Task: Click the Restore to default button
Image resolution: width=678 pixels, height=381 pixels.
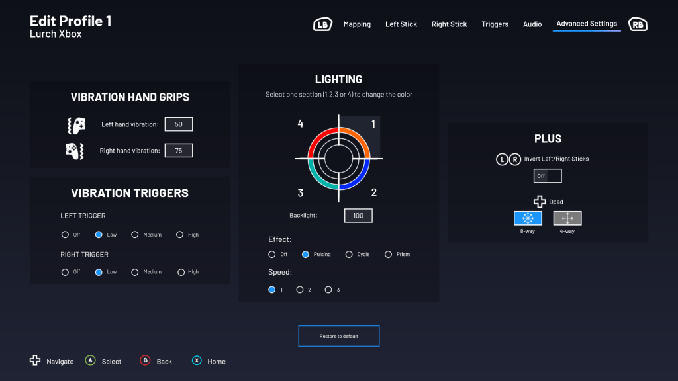Action: 338,336
